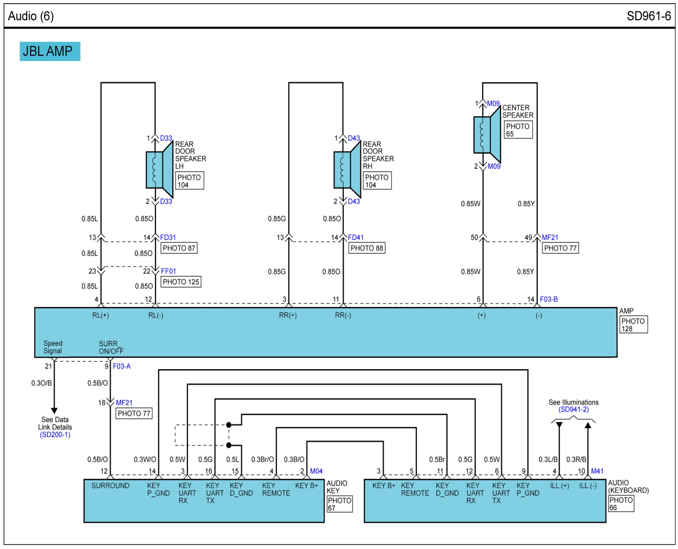Click the Audio Keyboard module block
The height and width of the screenshot is (549, 678).
click(485, 506)
